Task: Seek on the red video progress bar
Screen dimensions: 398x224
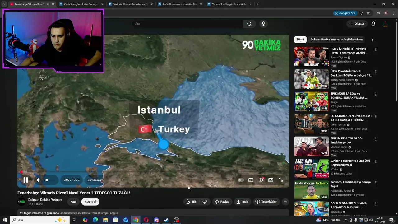Action: tap(153, 172)
